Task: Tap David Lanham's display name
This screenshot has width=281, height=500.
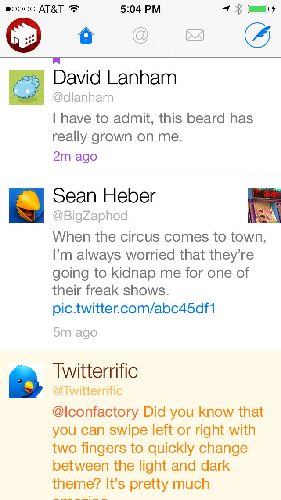Action: (115, 78)
